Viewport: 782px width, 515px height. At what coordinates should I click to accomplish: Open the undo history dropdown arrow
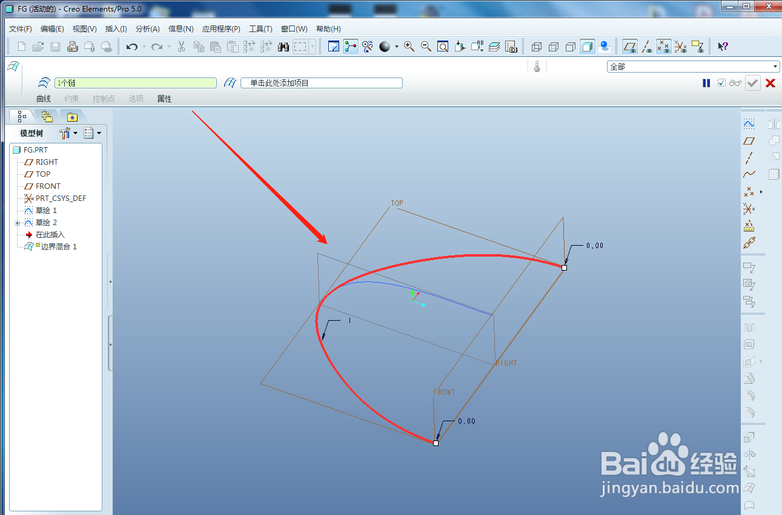click(x=144, y=47)
